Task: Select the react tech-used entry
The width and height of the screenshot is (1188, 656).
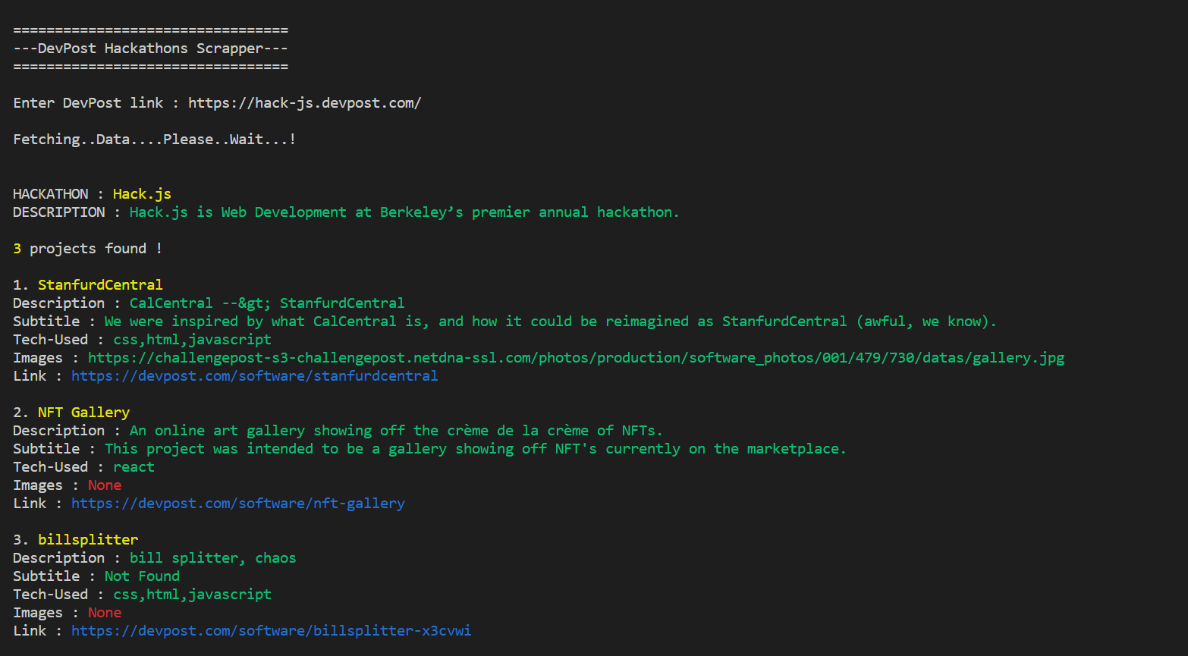Action: [x=134, y=466]
